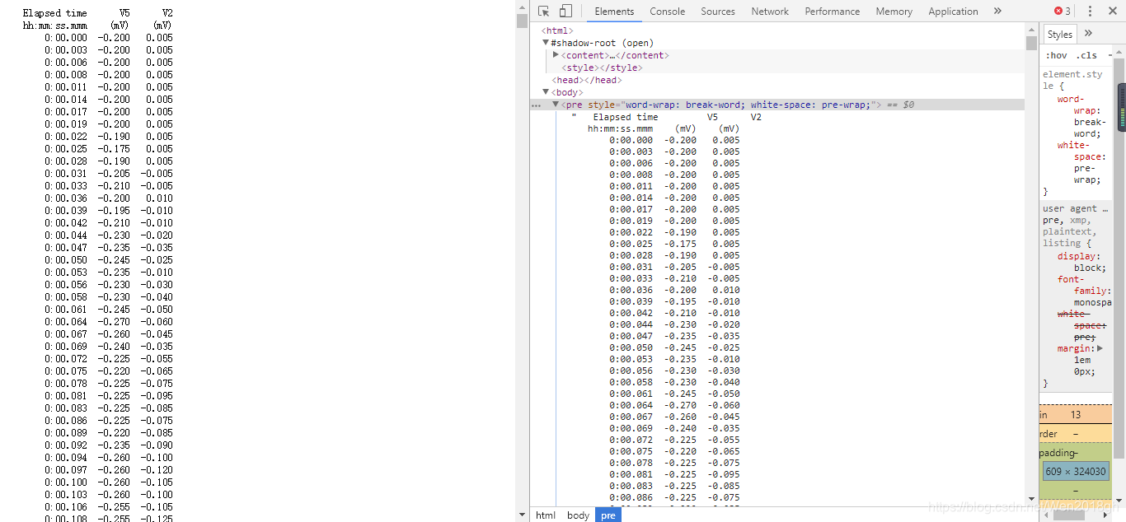Open the Performance tab
Screen dimensions: 1126x522
click(833, 12)
